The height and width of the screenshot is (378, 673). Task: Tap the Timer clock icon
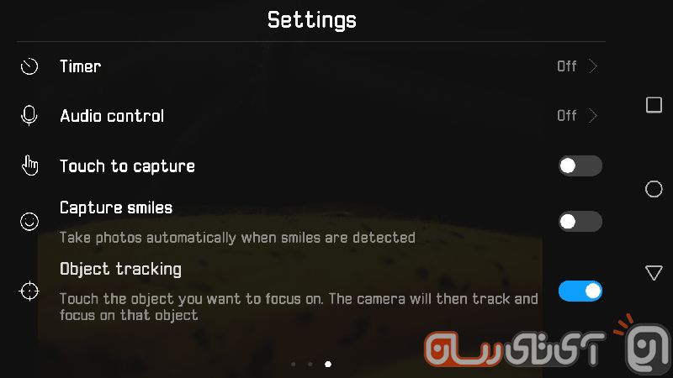pos(29,66)
